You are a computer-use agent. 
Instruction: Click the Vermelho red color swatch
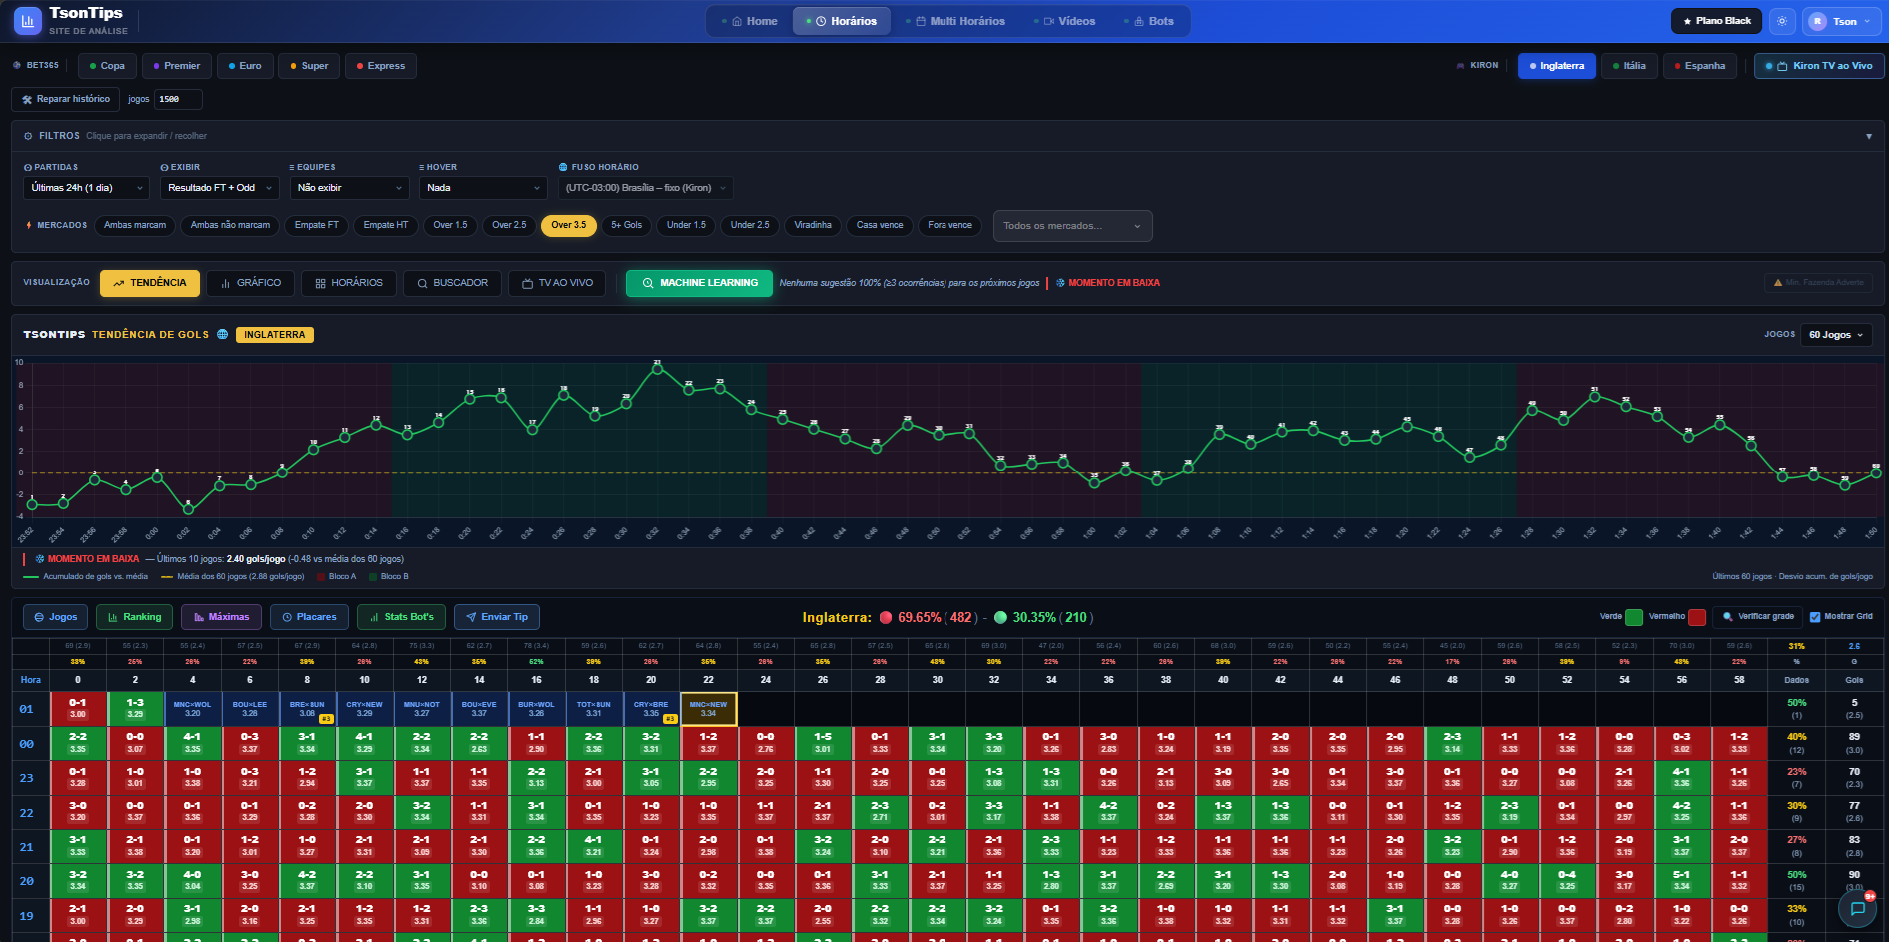(x=1697, y=617)
